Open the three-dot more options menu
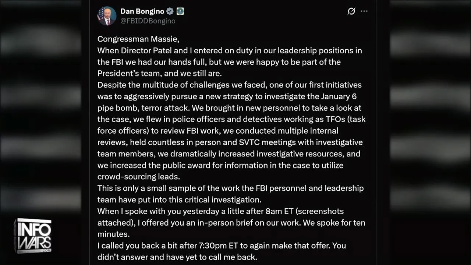The height and width of the screenshot is (265, 471). [x=364, y=11]
